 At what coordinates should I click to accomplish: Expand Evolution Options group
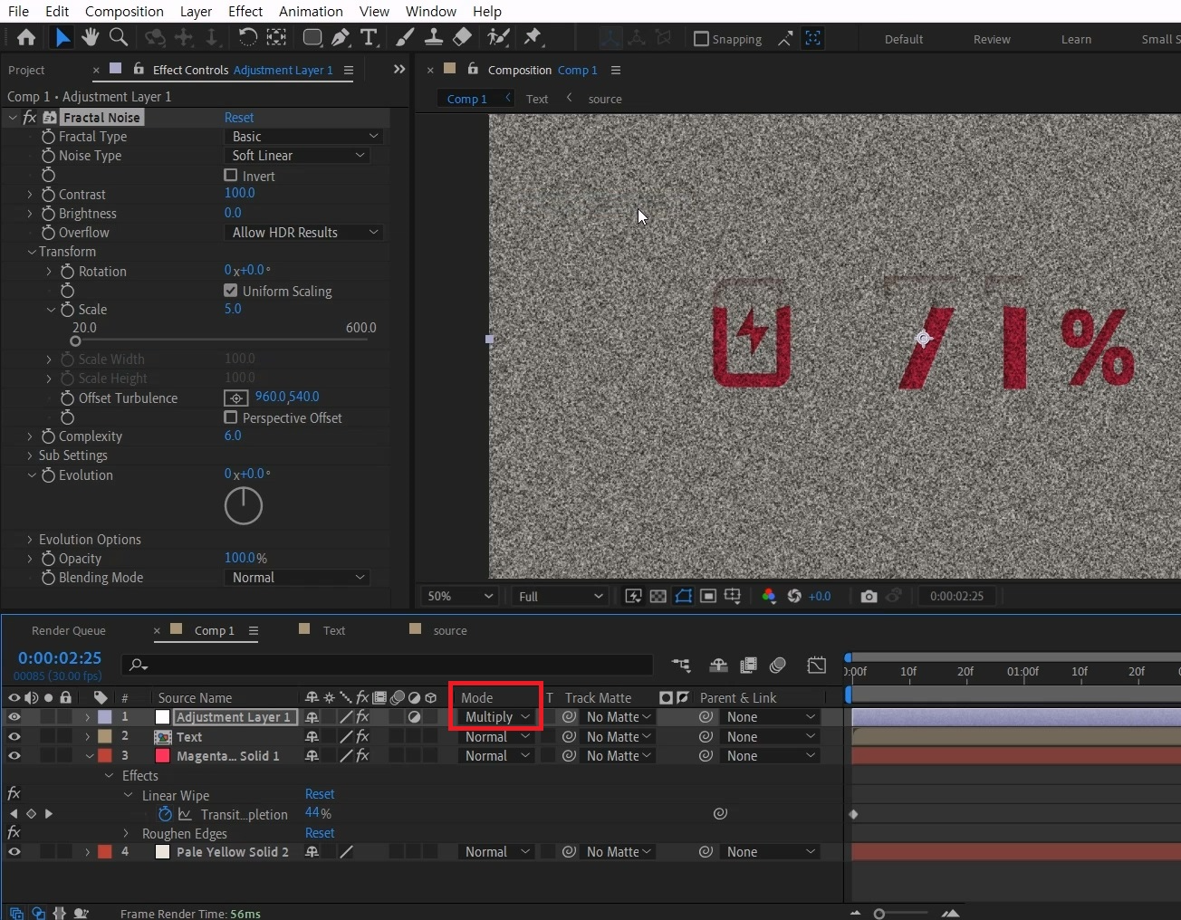coord(30,540)
